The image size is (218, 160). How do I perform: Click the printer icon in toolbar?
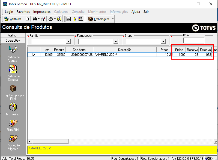point(51,19)
